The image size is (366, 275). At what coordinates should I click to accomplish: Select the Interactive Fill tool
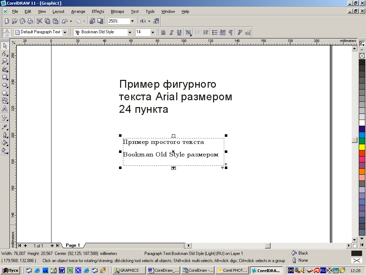tap(5, 151)
